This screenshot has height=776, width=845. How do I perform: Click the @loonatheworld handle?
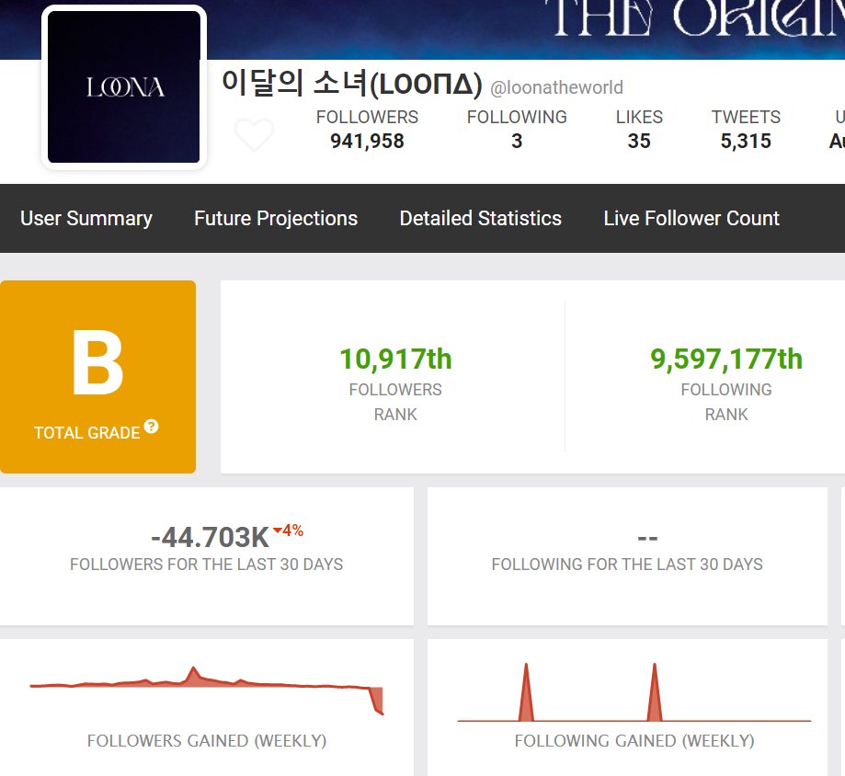tap(556, 87)
